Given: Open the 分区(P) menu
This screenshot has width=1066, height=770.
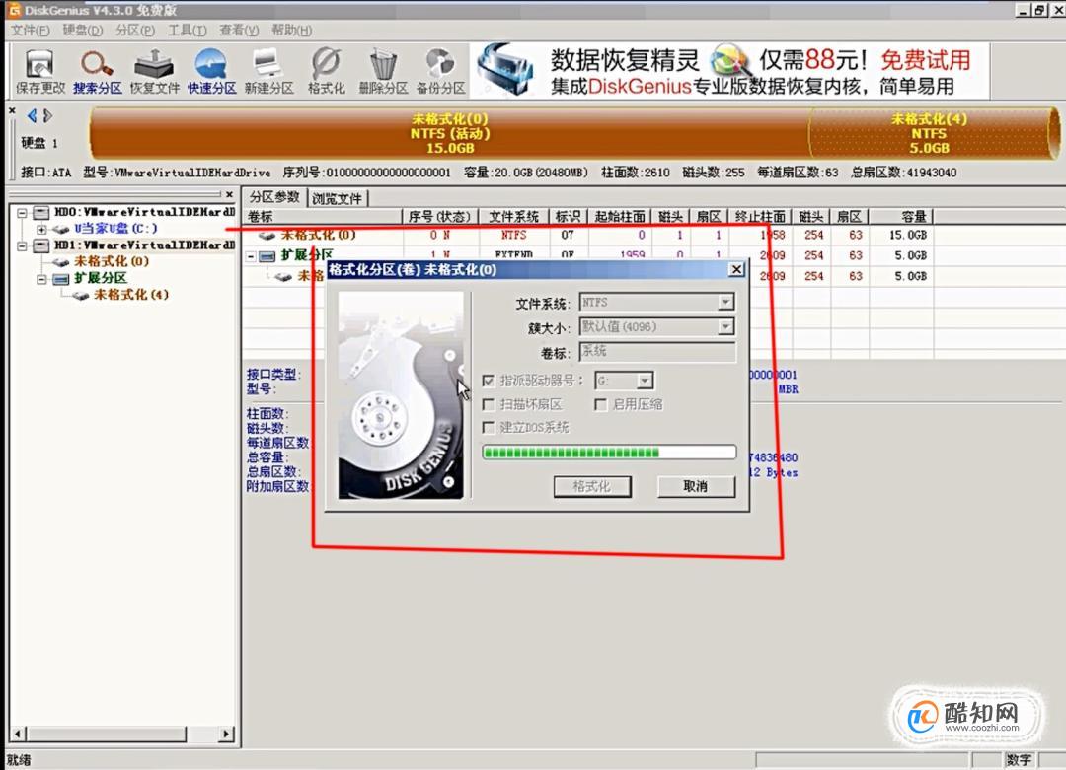Looking at the screenshot, I should pos(134,30).
